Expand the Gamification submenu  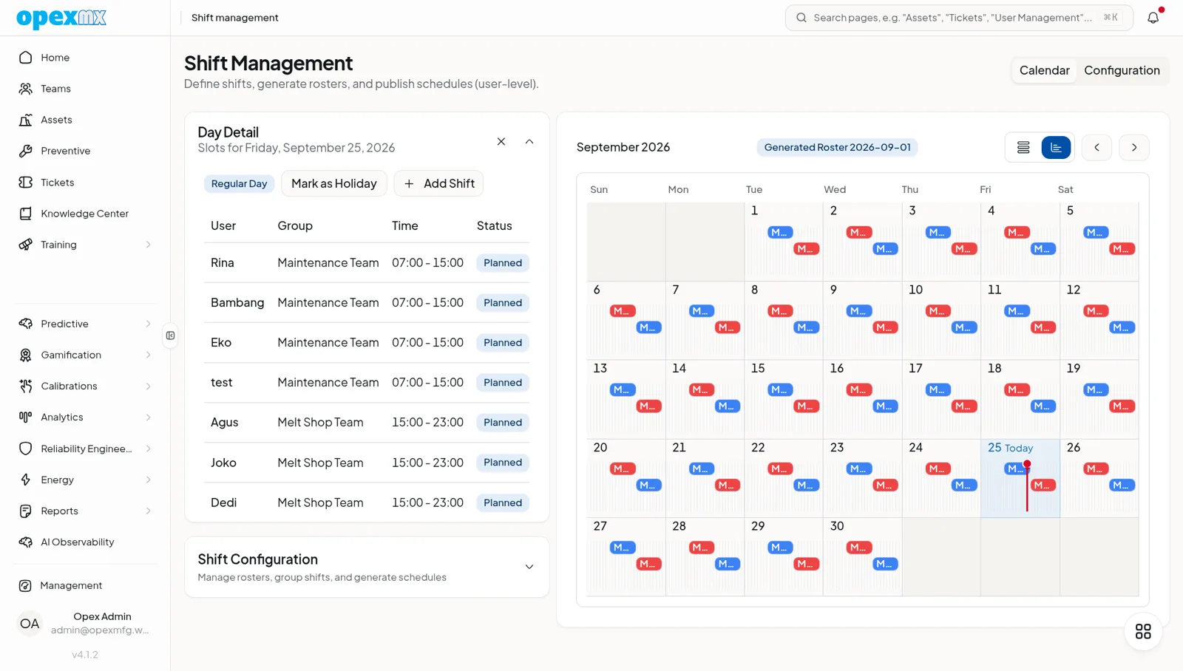148,355
